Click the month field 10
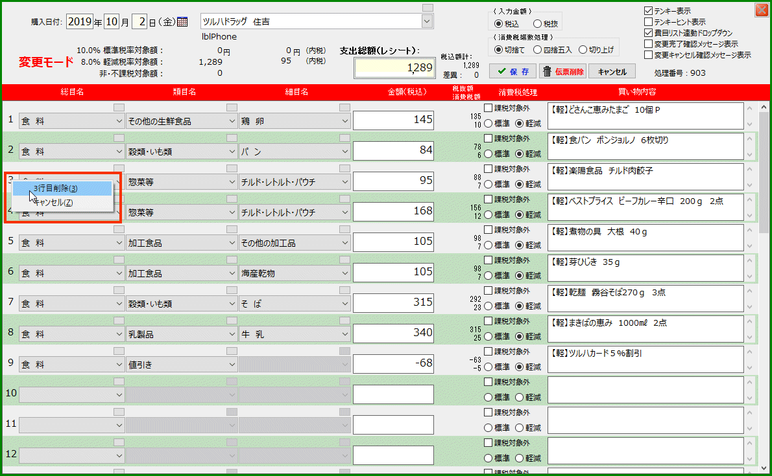Screen dimensions: 772x476 pyautogui.click(x=112, y=21)
